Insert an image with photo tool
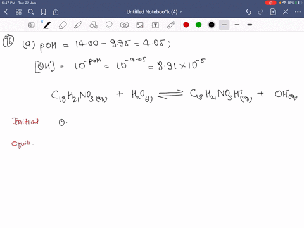The height and width of the screenshot is (228, 304). (x=140, y=25)
